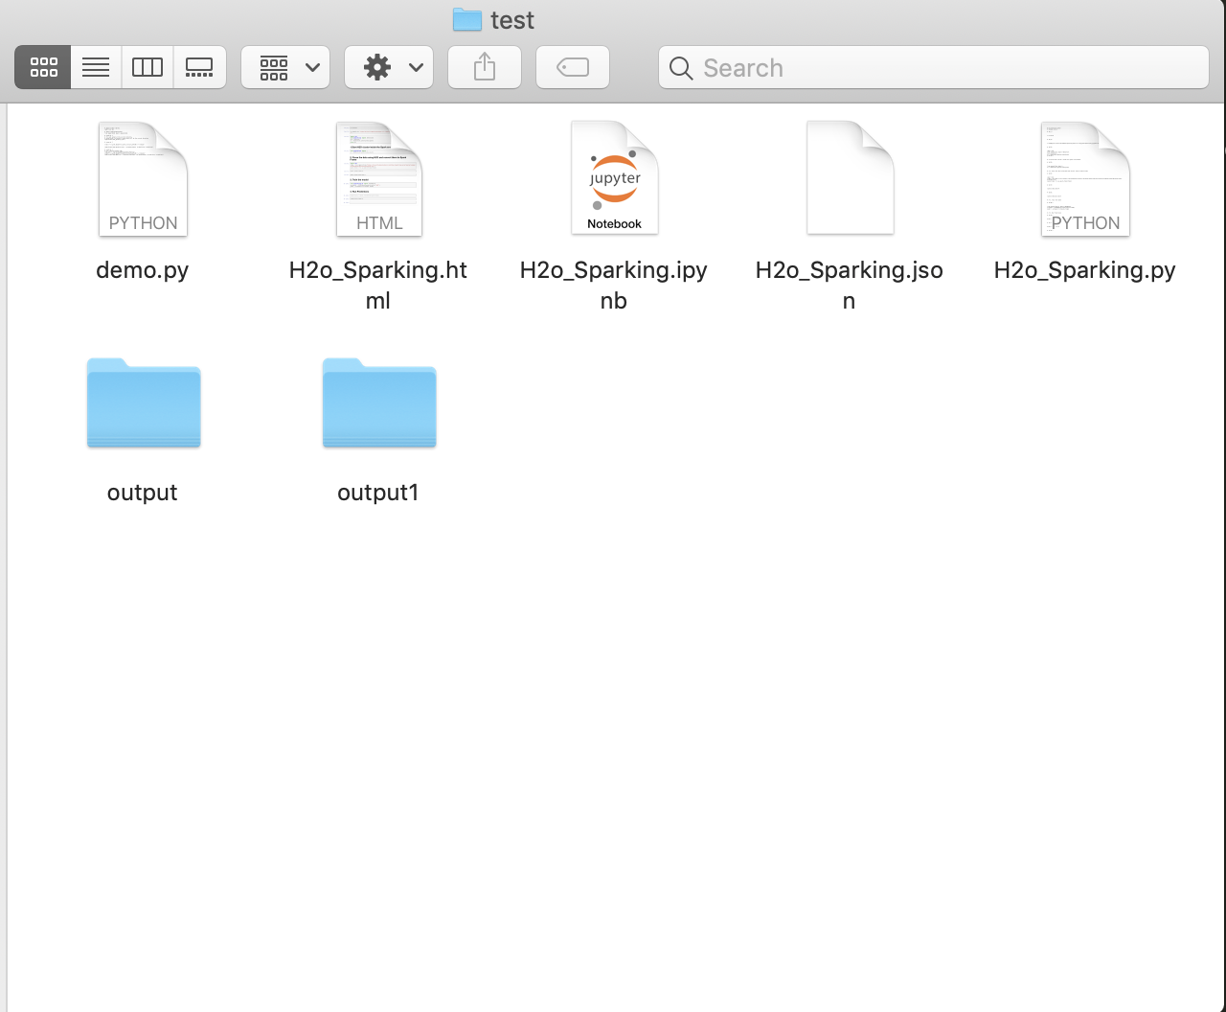Image resolution: width=1226 pixels, height=1012 pixels.
Task: Select the output1 folder icon
Action: tap(379, 402)
